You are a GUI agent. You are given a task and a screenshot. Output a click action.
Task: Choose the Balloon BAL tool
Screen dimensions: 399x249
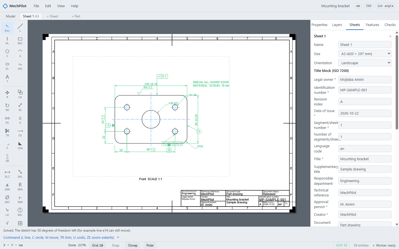point(20,212)
